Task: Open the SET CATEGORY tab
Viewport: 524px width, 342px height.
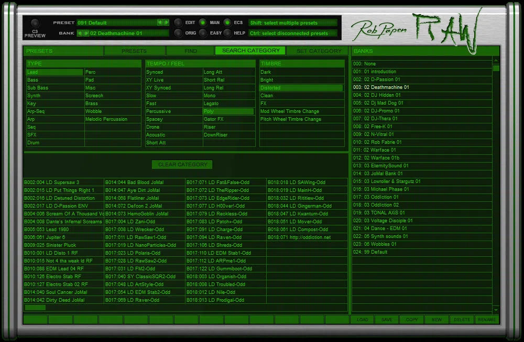Action: tap(319, 51)
